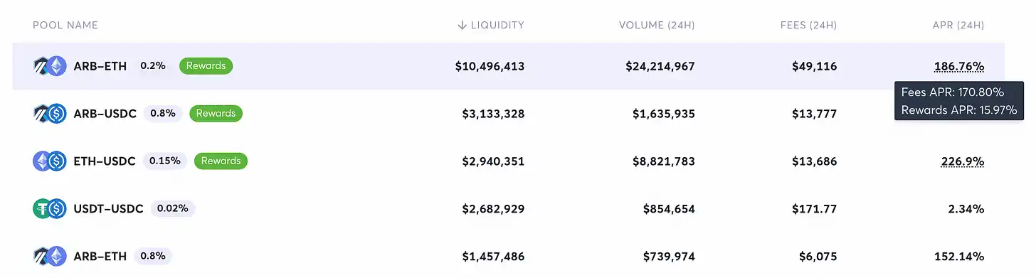1036x278 pixels.
Task: Click the 226.9% APR value for ETH-USDC
Action: tap(963, 161)
